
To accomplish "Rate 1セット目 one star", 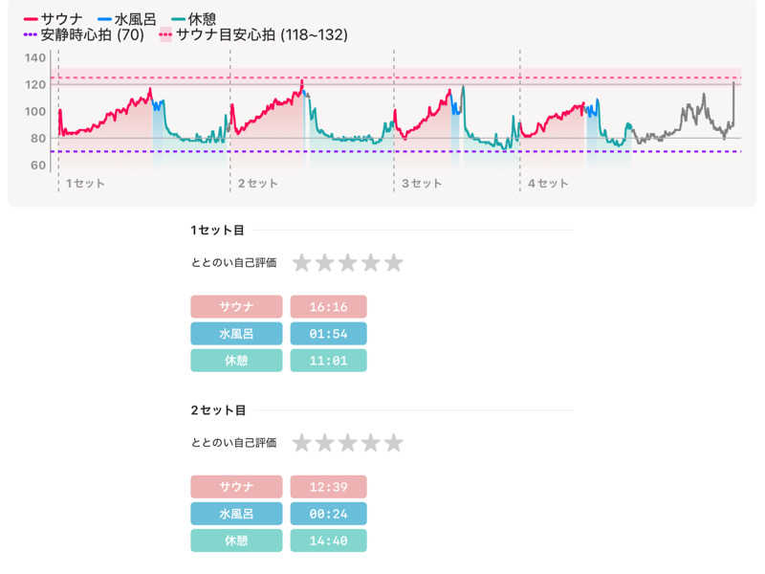I will click(x=301, y=263).
